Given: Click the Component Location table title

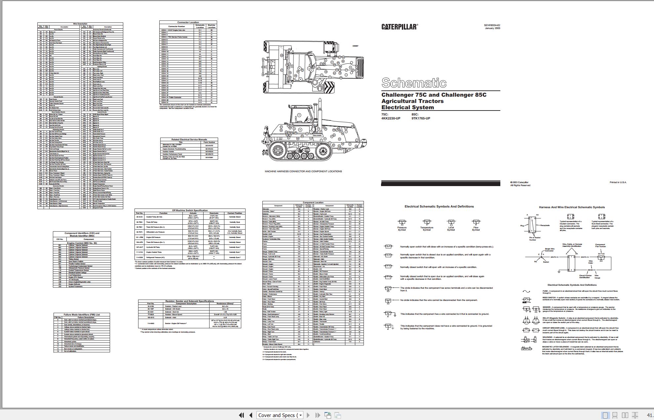Looking at the screenshot, I should [x=313, y=203].
